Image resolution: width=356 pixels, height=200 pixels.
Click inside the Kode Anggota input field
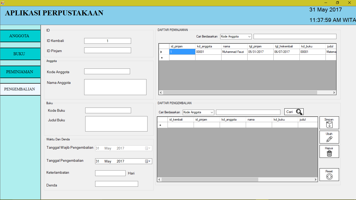107,71
